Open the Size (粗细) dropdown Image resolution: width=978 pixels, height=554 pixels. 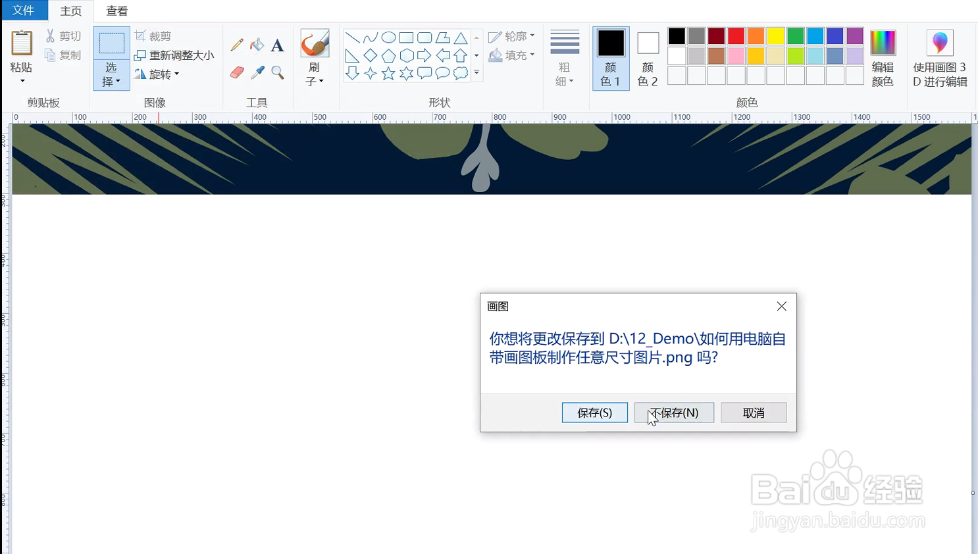click(x=565, y=58)
